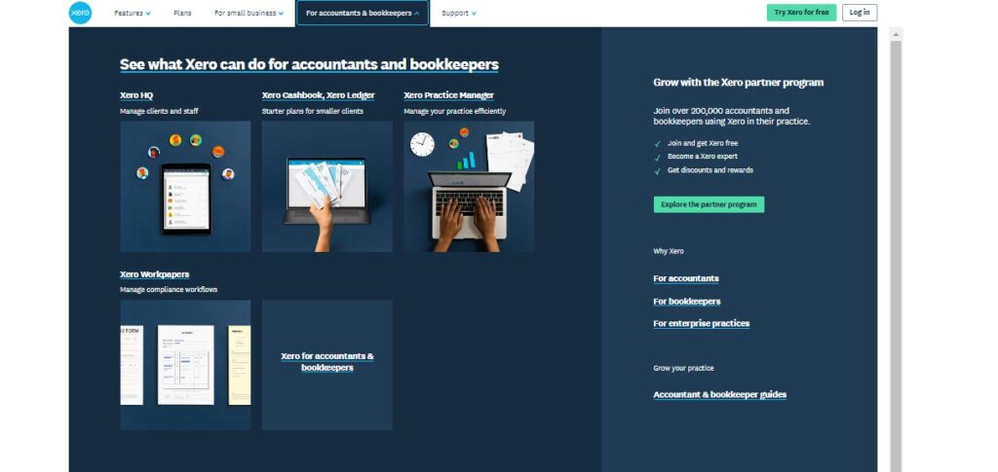
Task: Click the Xero logo
Action: [80, 13]
